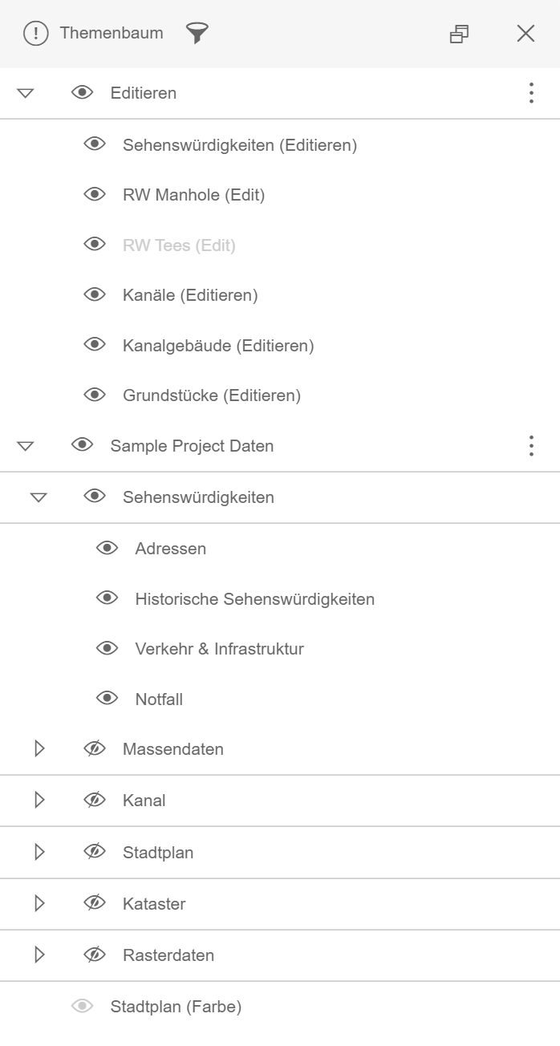Toggle visibility of Sehenswürdigkeiten (Editieren)

[95, 144]
